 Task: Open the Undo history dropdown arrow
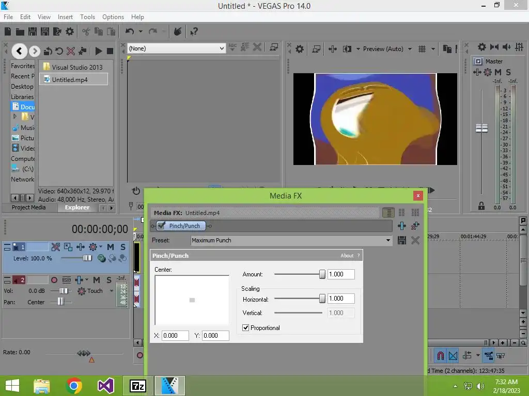(141, 31)
